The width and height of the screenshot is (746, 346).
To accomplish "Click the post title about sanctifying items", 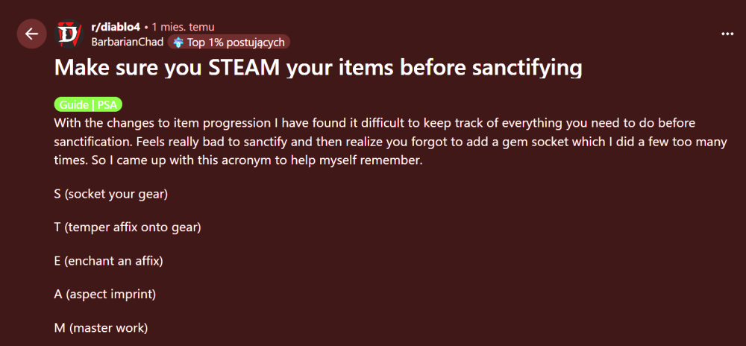I will click(x=318, y=68).
